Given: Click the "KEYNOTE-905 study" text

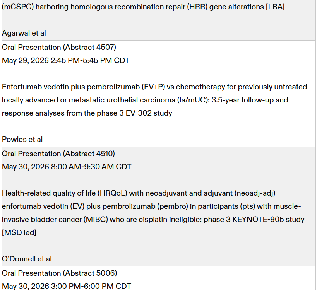Looking at the screenshot, I should click(x=273, y=220).
